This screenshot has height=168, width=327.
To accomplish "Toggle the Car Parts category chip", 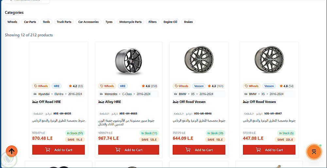I will click(x=30, y=22).
